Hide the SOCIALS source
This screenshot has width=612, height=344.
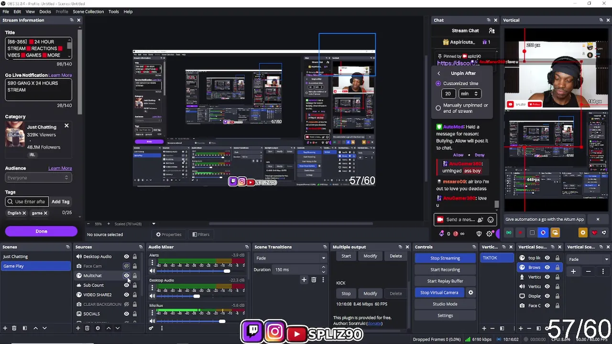pos(126,314)
